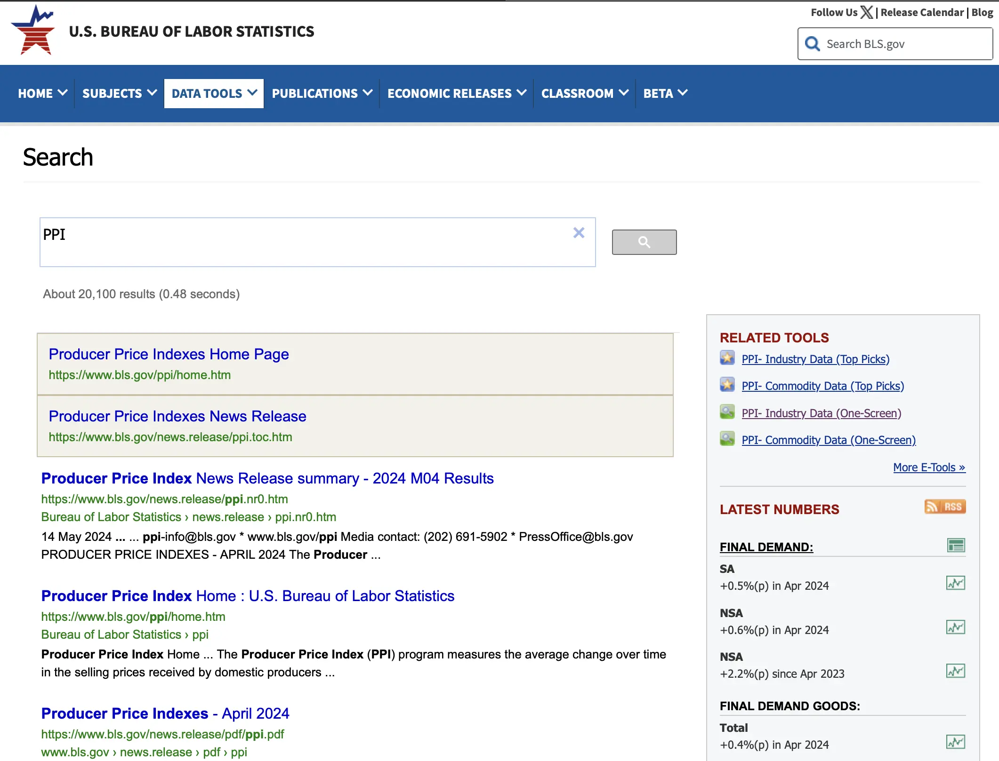The image size is (999, 761).
Task: Expand the PUBLICATIONS menu
Action: (322, 94)
